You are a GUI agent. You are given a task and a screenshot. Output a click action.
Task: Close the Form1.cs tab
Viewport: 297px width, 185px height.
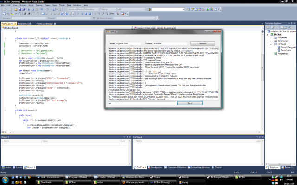[15, 24]
